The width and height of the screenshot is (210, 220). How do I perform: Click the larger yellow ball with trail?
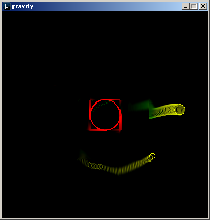pos(180,109)
